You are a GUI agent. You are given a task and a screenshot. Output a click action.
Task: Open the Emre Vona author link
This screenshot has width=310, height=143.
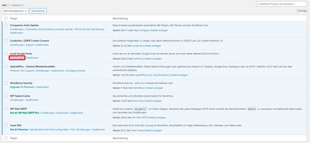(138, 101)
